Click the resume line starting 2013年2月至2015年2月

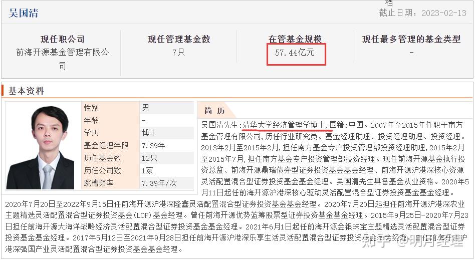point(333,148)
